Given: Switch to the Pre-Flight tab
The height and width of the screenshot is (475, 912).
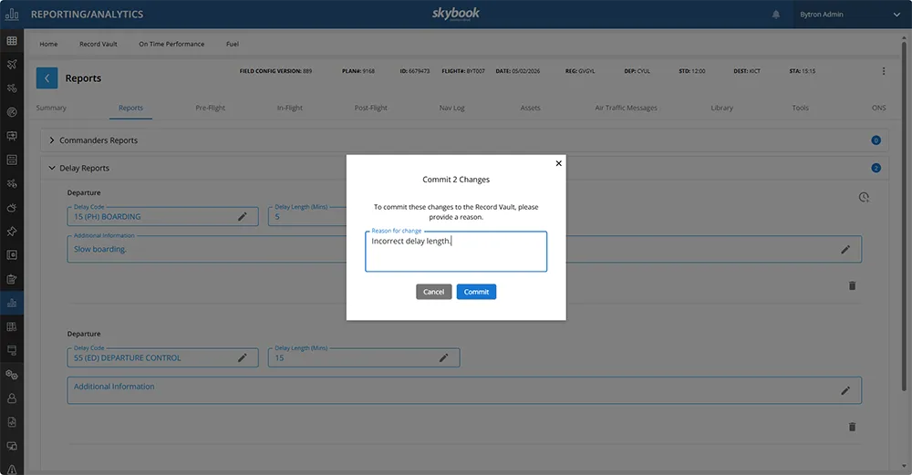Looking at the screenshot, I should [210, 108].
